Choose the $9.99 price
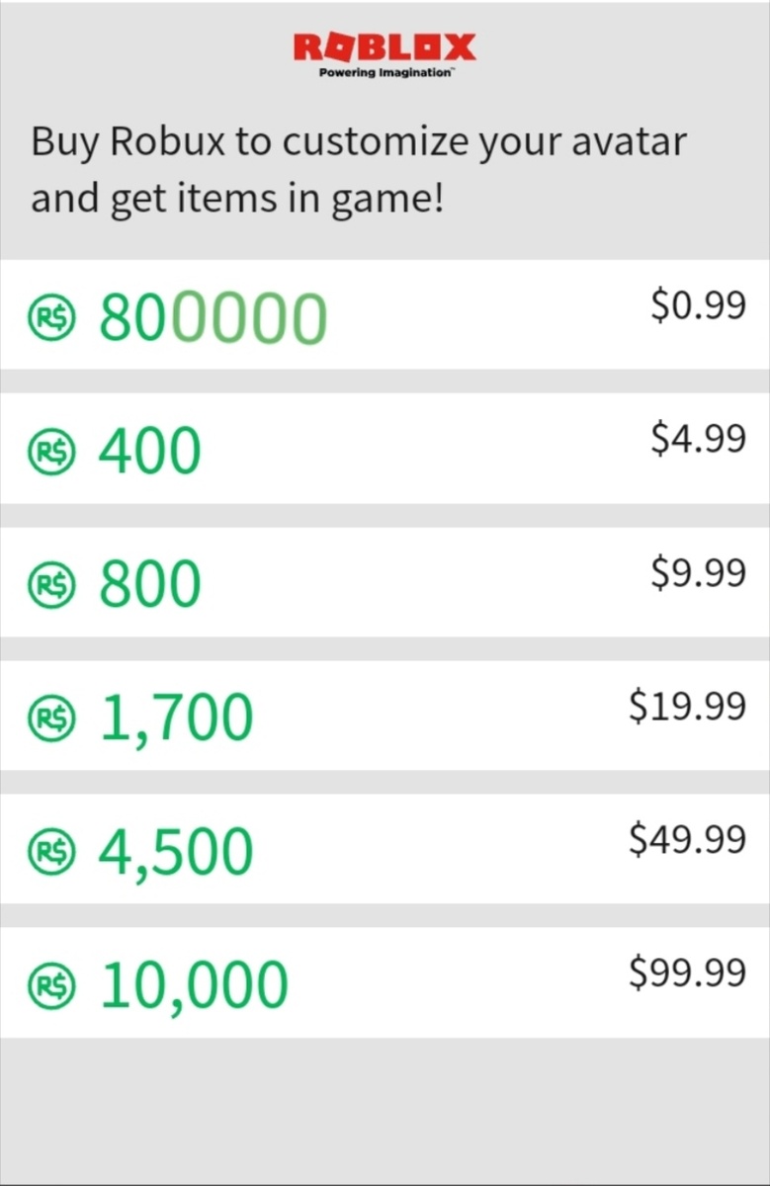This screenshot has height=1186, width=770. tap(698, 572)
